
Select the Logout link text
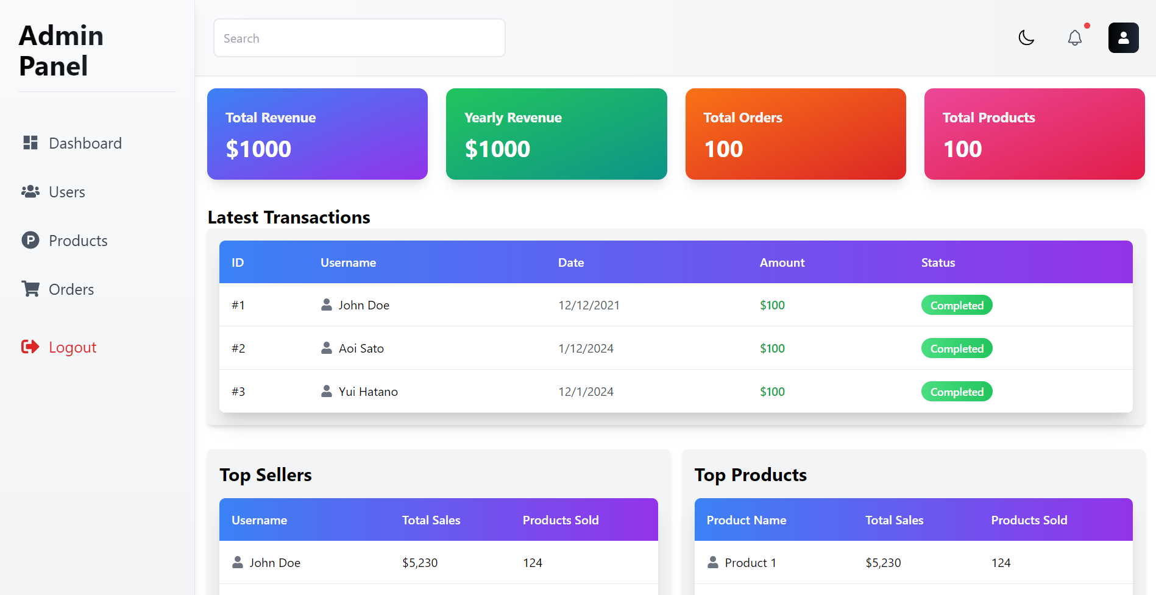[73, 347]
